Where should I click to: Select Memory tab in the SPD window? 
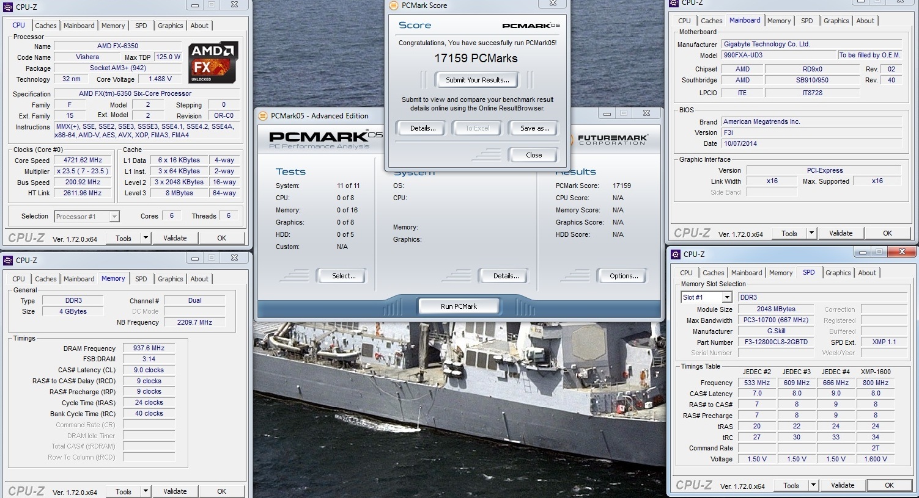click(781, 273)
